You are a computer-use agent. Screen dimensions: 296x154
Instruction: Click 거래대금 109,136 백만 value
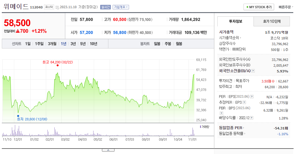tap(196, 33)
